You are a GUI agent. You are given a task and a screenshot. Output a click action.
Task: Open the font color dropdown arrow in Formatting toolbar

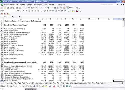[79, 11]
